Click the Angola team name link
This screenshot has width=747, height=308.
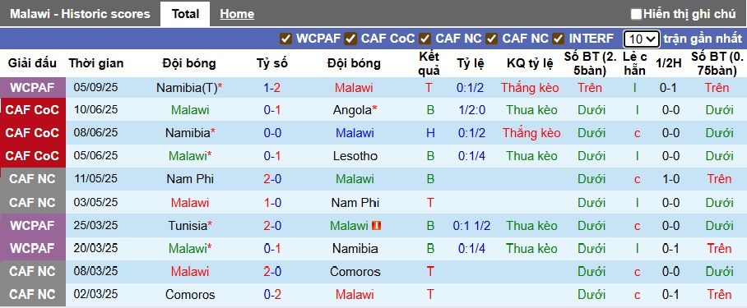[x=353, y=110]
